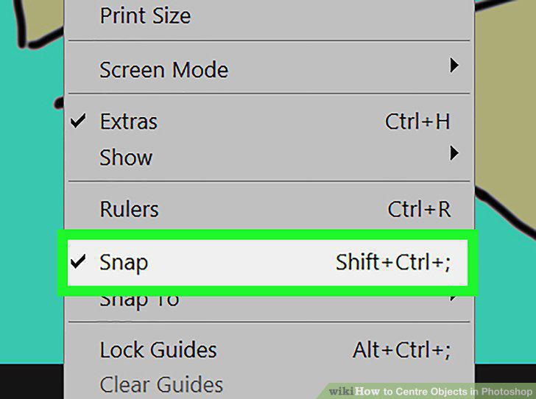The height and width of the screenshot is (399, 536).
Task: Expand the arrow next to Show
Action: tap(454, 153)
